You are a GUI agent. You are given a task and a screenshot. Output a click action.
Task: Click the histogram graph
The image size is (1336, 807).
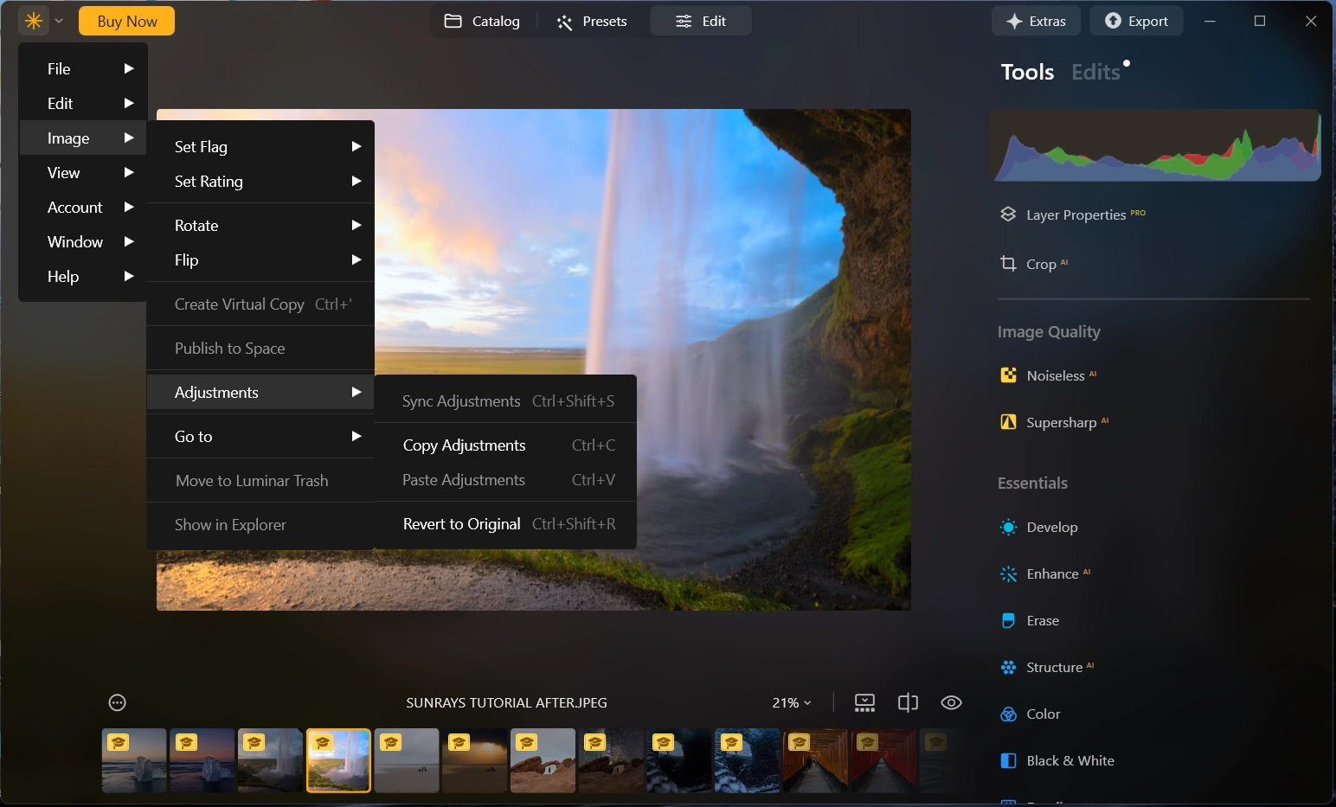[x=1155, y=145]
